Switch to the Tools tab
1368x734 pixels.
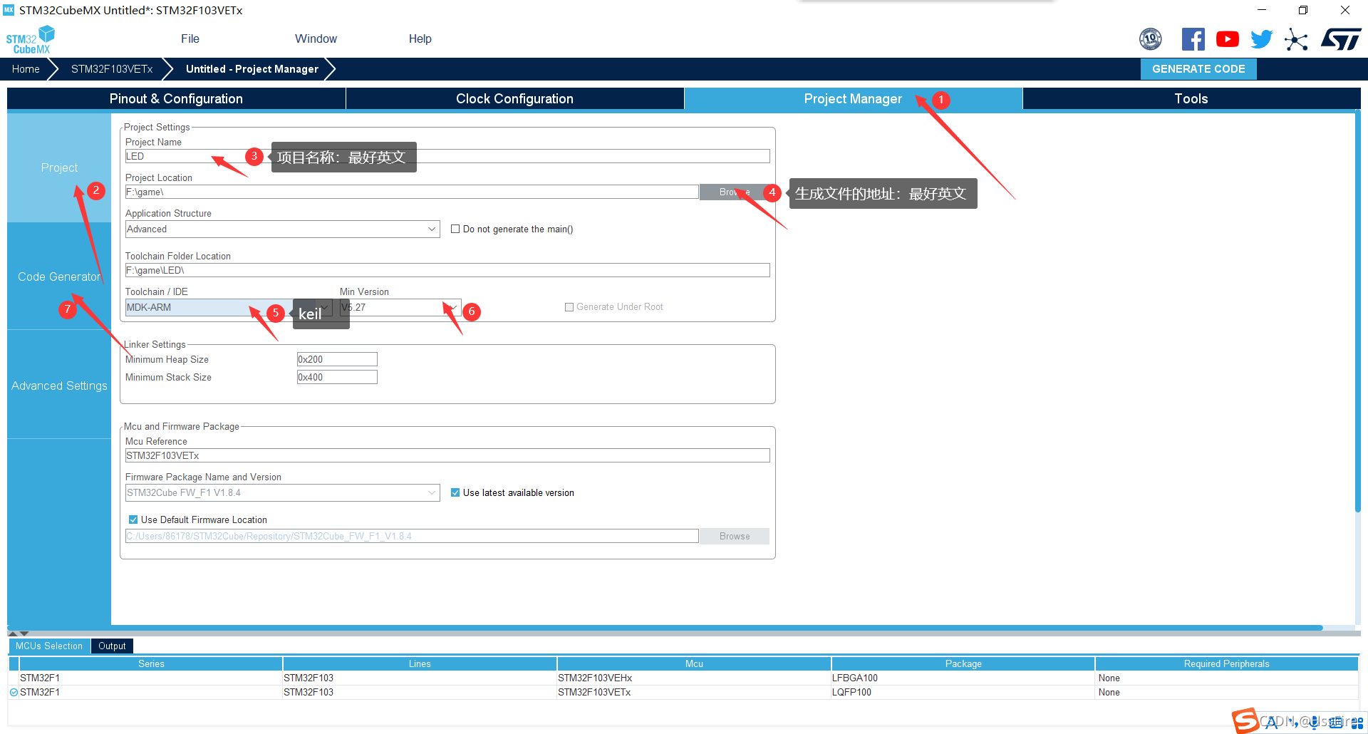pos(1191,98)
